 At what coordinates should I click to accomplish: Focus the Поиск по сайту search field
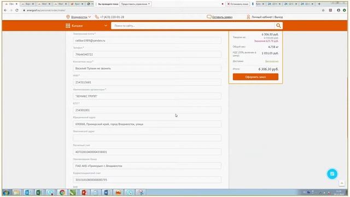(x=192, y=26)
